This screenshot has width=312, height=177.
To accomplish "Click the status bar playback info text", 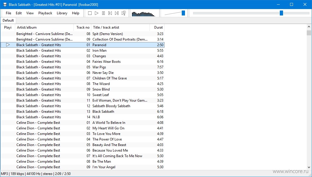I will [36, 174].
